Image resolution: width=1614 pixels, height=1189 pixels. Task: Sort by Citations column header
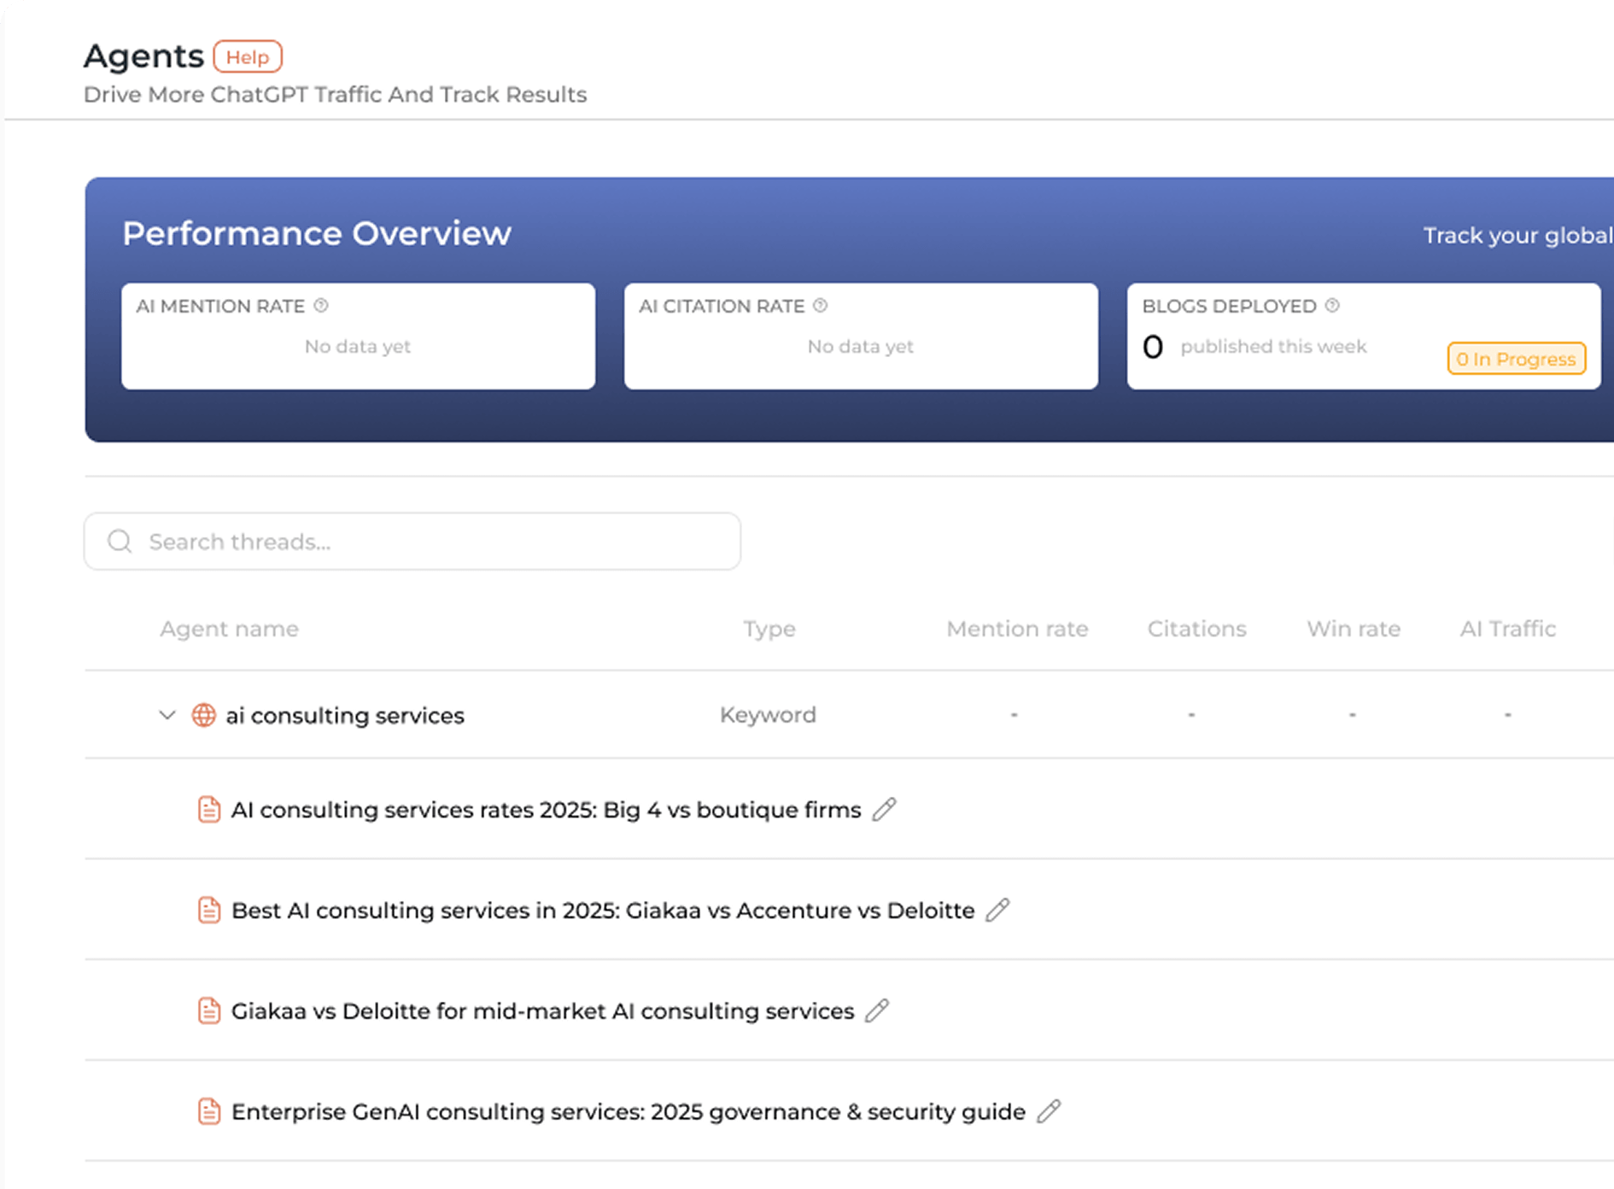point(1196,629)
